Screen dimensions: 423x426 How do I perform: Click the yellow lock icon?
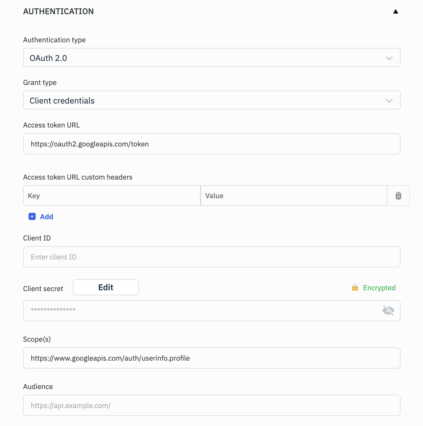[x=355, y=288]
